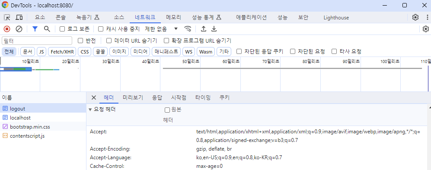The width and height of the screenshot is (431, 170).
Task: Import HAR file with upload arrow
Action: point(204,29)
